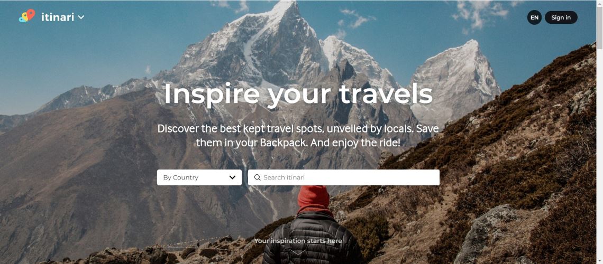Click the hiker's black puffer jacket
Screen dimensions: 603x264
tap(312, 239)
